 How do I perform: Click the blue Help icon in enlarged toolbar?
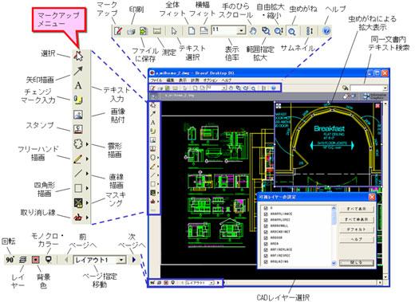pos(326,31)
